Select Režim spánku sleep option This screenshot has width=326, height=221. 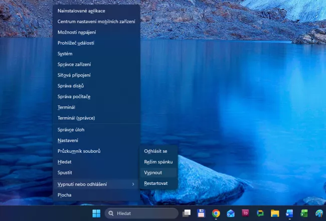coord(158,162)
